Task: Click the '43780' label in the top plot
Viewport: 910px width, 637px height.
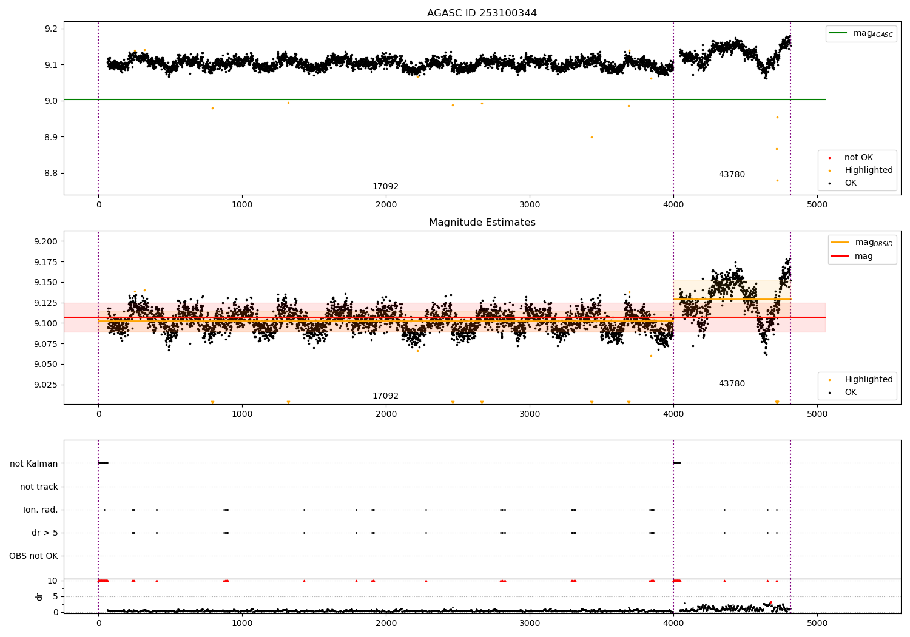Action: [x=732, y=175]
